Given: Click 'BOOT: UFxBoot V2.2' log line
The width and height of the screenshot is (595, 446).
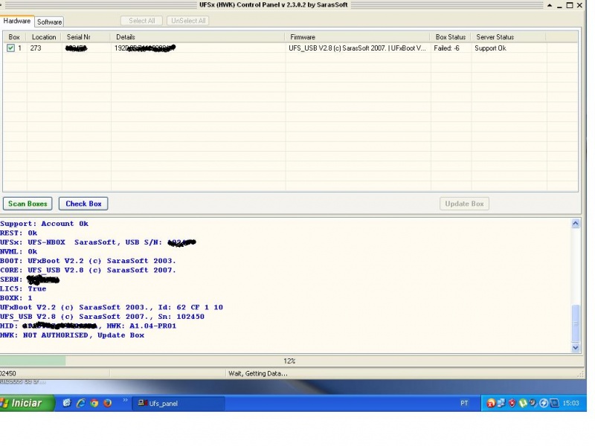Looking at the screenshot, I should 88,261.
